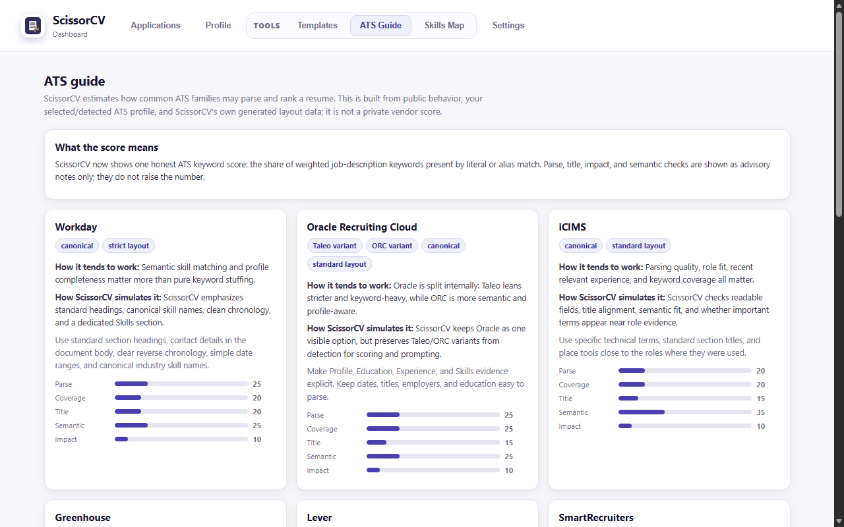Click the scrollbar down arrow
The height and width of the screenshot is (527, 844).
tap(839, 522)
